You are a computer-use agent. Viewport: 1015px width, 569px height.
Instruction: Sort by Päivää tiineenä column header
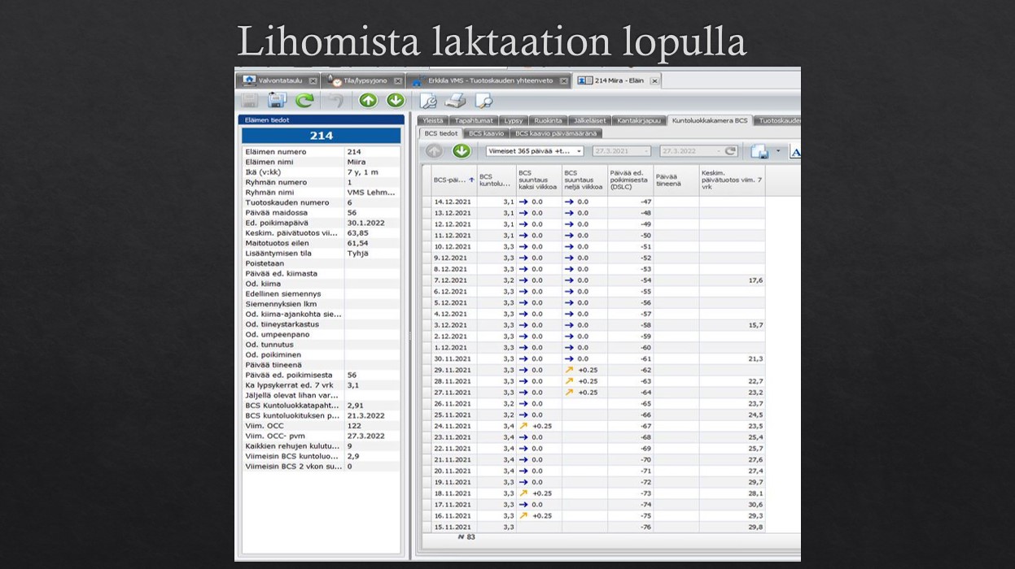coord(676,180)
